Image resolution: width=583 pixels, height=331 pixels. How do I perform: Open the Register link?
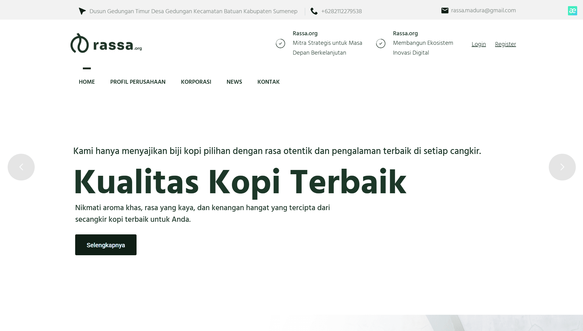505,44
